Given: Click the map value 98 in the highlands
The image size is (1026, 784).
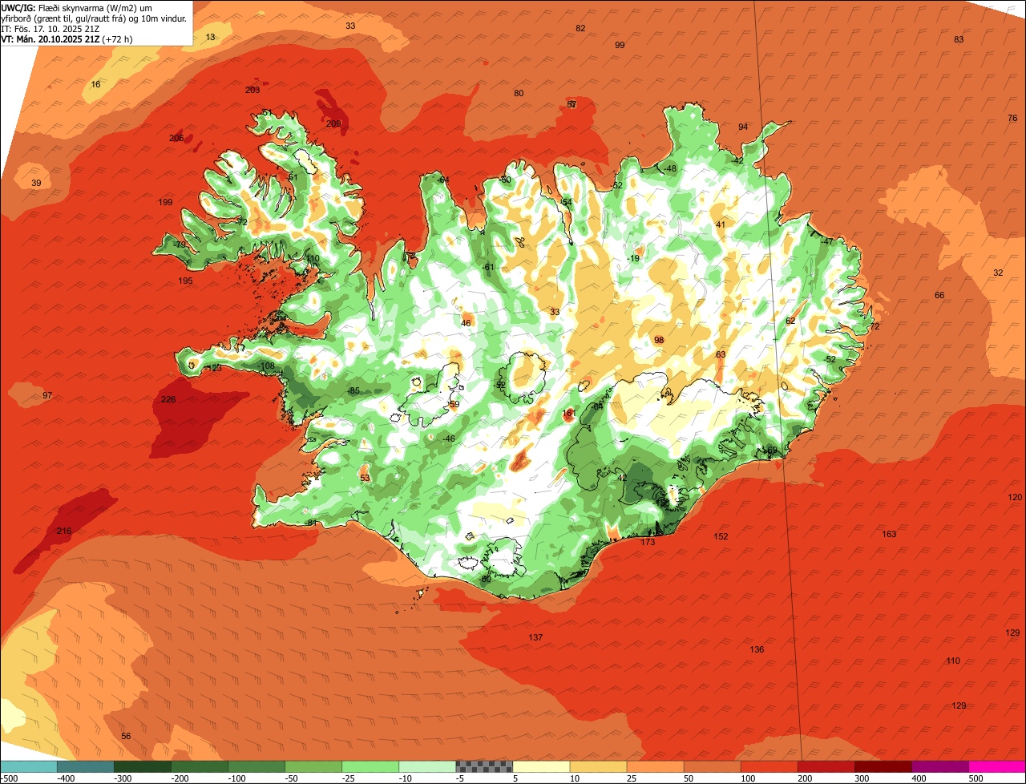Looking at the screenshot, I should [x=659, y=340].
